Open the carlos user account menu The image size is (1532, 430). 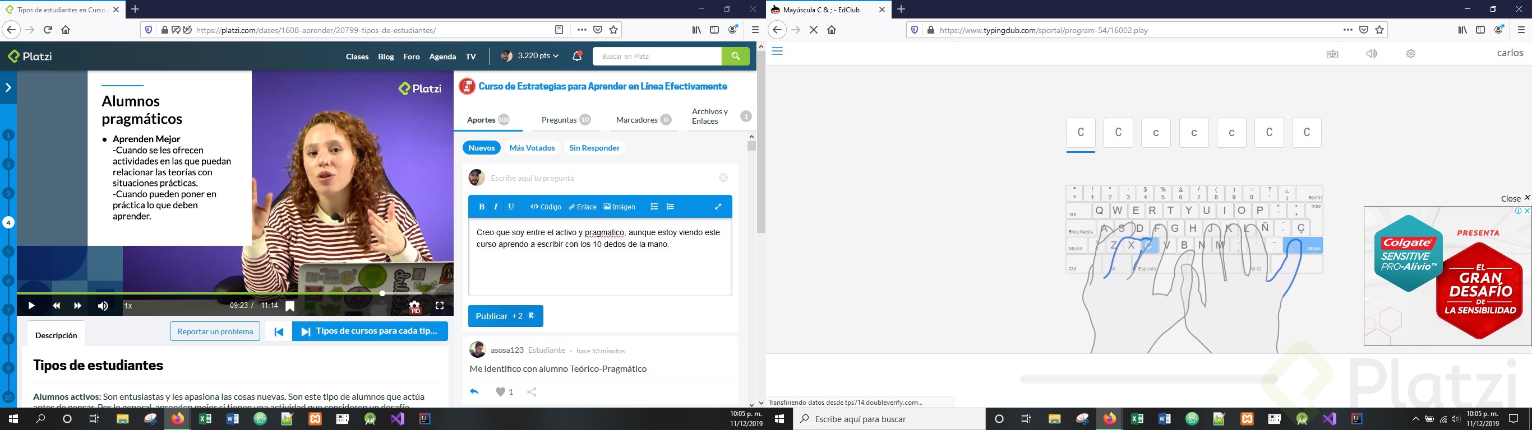click(1510, 53)
